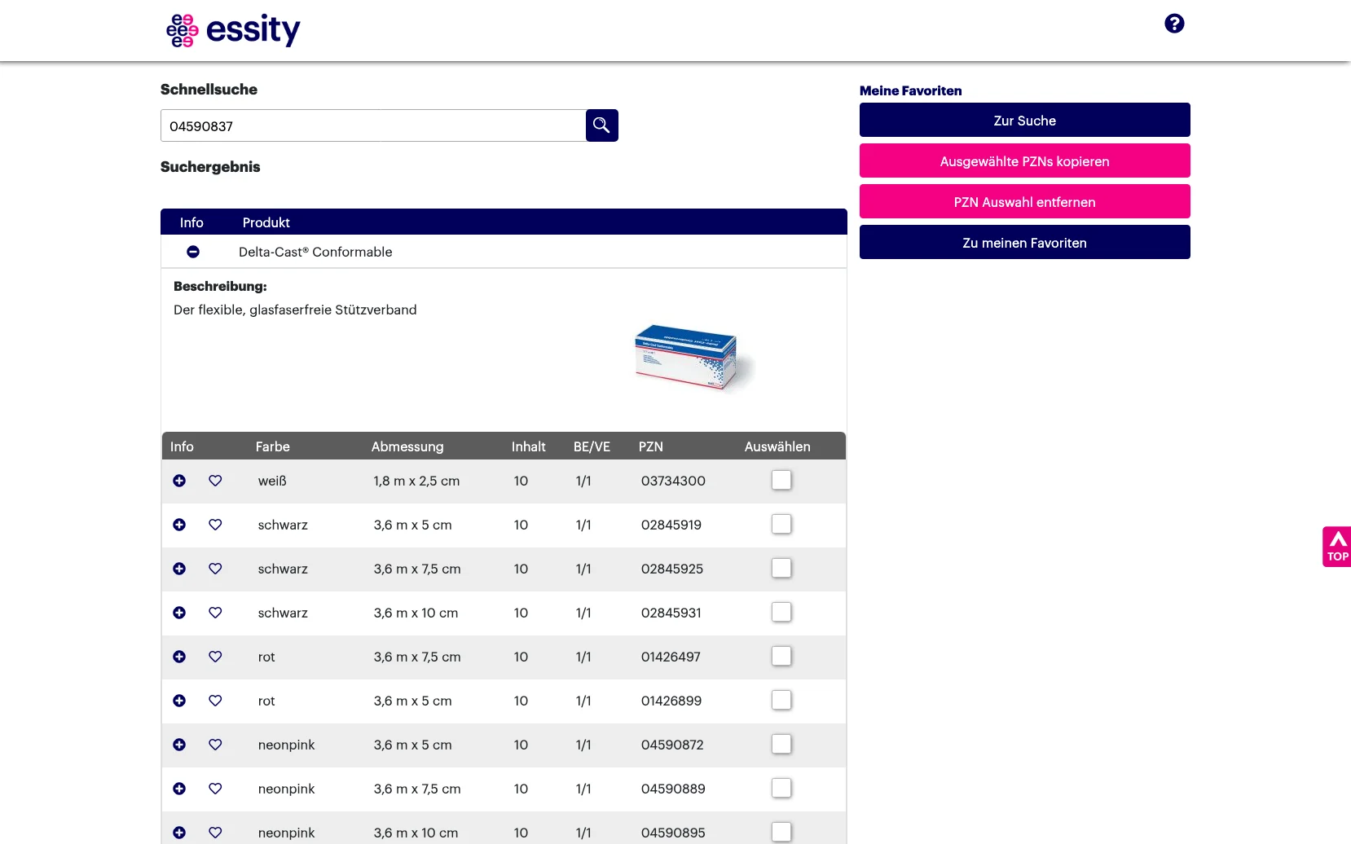Expand info for PZN 02845919
The height and width of the screenshot is (844, 1351).
tap(179, 525)
